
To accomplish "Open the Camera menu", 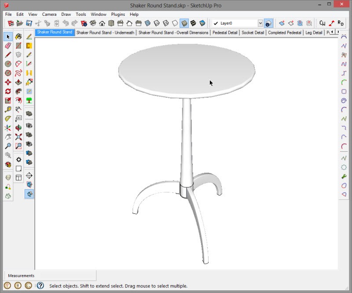I will 49,15.
